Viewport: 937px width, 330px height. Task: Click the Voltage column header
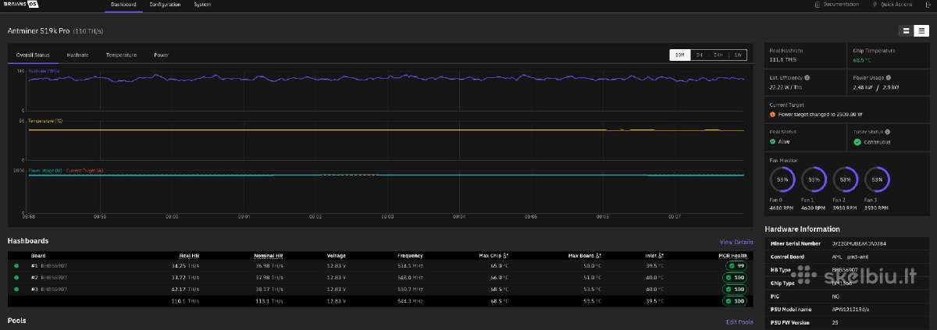pos(337,255)
